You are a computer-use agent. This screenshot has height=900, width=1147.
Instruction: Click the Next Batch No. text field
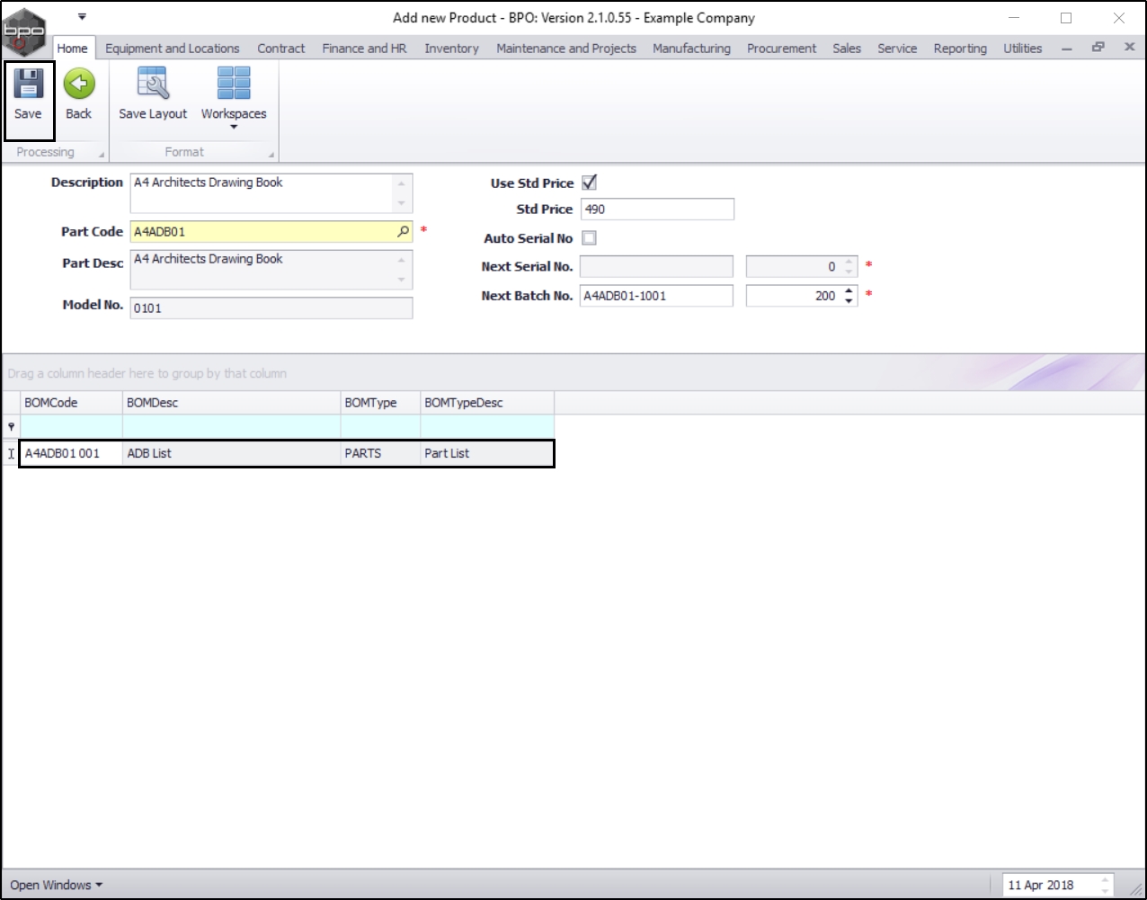click(x=656, y=296)
